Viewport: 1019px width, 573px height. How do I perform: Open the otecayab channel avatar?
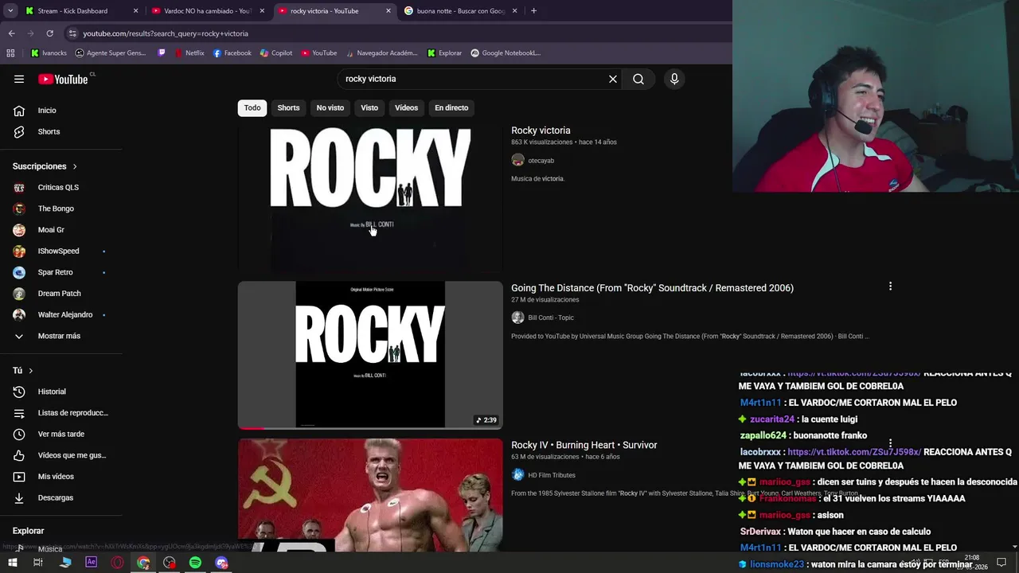pyautogui.click(x=517, y=160)
